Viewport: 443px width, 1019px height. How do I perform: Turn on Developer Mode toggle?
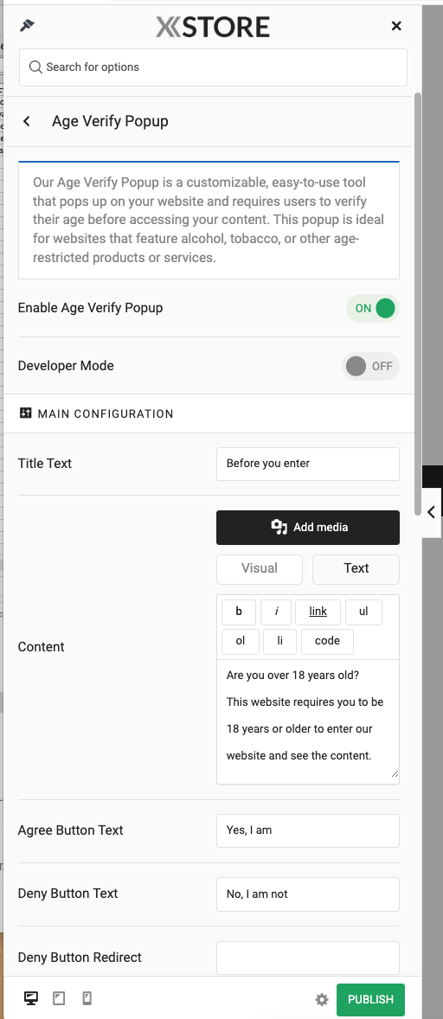(x=370, y=366)
